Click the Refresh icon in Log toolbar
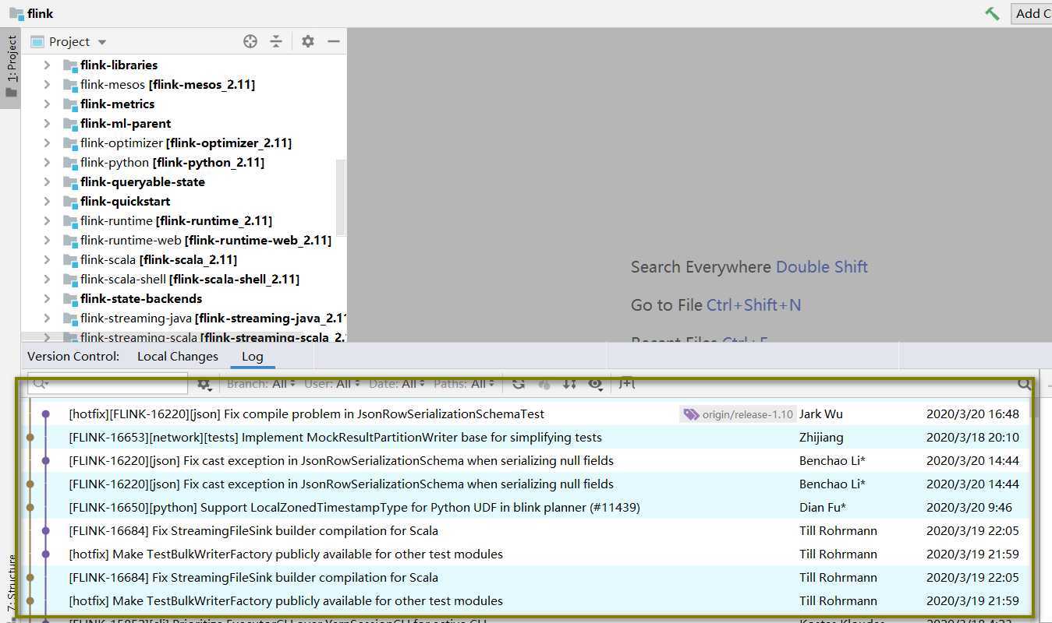The image size is (1052, 623). pyautogui.click(x=519, y=383)
